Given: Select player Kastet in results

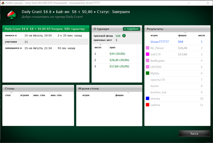Looking at the screenshot, I should tap(155, 86).
